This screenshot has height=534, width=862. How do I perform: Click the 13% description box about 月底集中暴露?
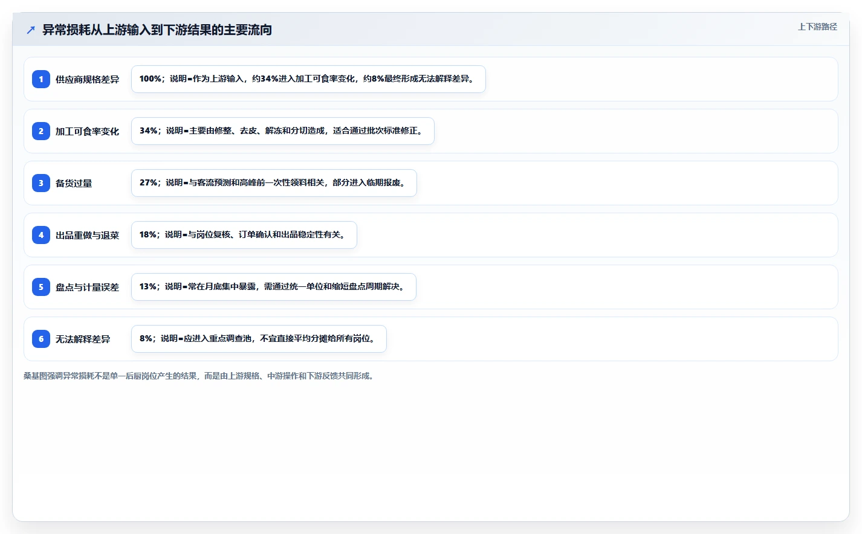[274, 287]
